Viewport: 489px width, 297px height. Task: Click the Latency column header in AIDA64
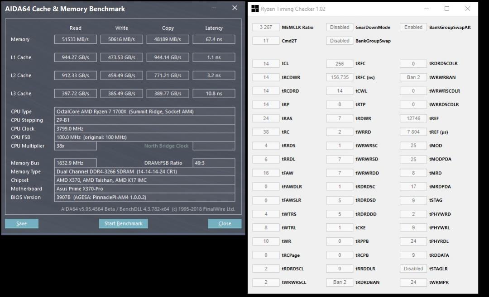(x=214, y=28)
